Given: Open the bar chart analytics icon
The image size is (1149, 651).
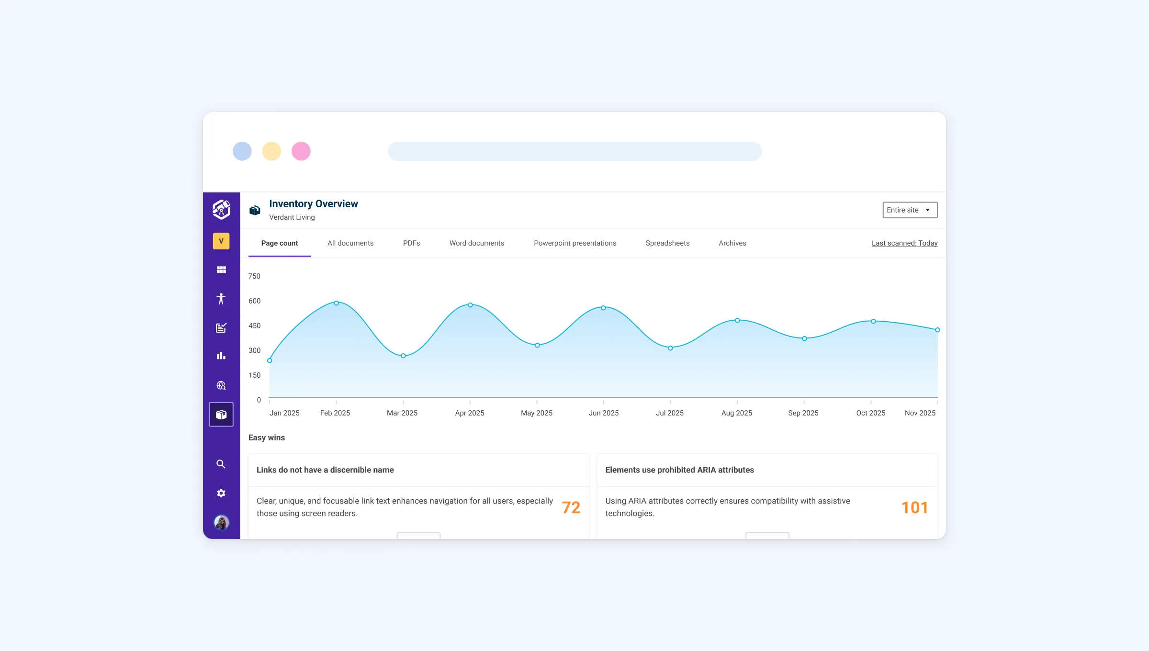Looking at the screenshot, I should coord(221,356).
